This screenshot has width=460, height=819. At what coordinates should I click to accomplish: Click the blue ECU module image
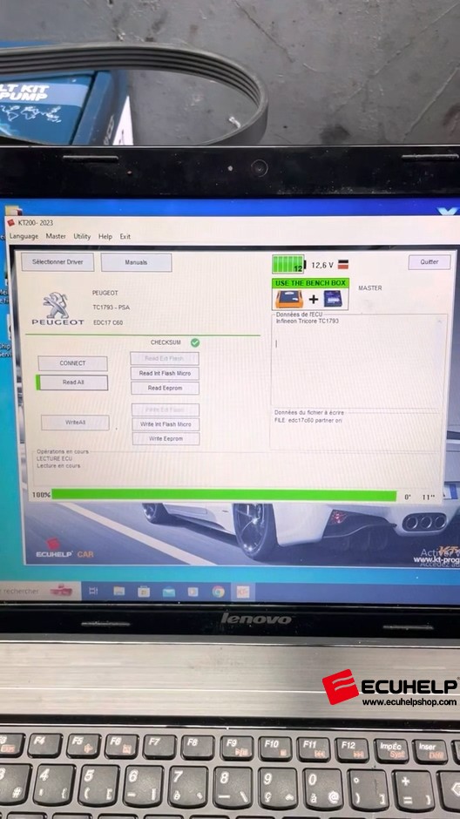(x=333, y=300)
